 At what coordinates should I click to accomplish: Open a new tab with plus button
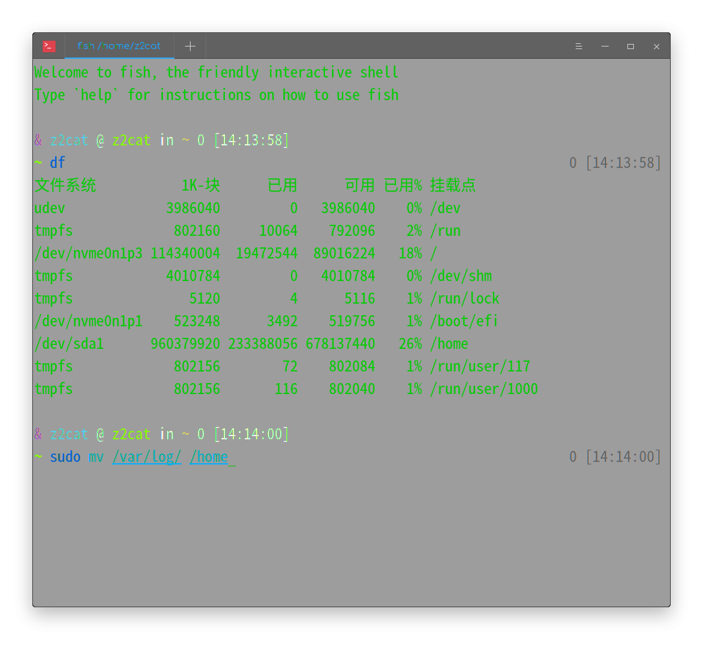pos(190,46)
